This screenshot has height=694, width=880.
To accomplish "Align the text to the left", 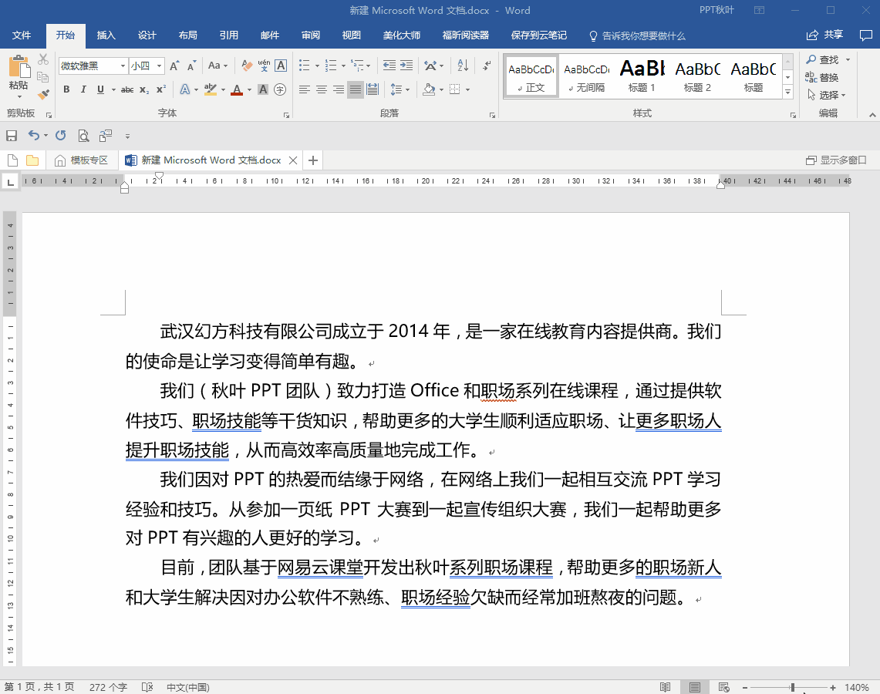I will pyautogui.click(x=304, y=89).
